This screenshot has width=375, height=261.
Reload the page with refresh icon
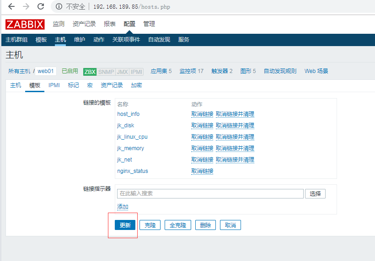pyautogui.click(x=41, y=6)
